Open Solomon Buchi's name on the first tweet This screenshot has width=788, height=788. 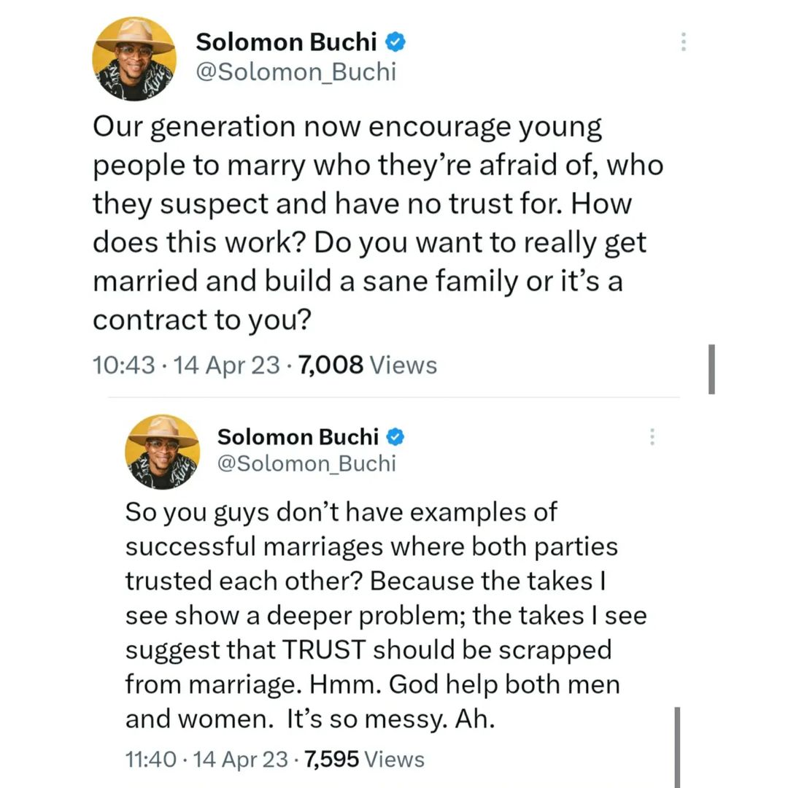[x=286, y=43]
